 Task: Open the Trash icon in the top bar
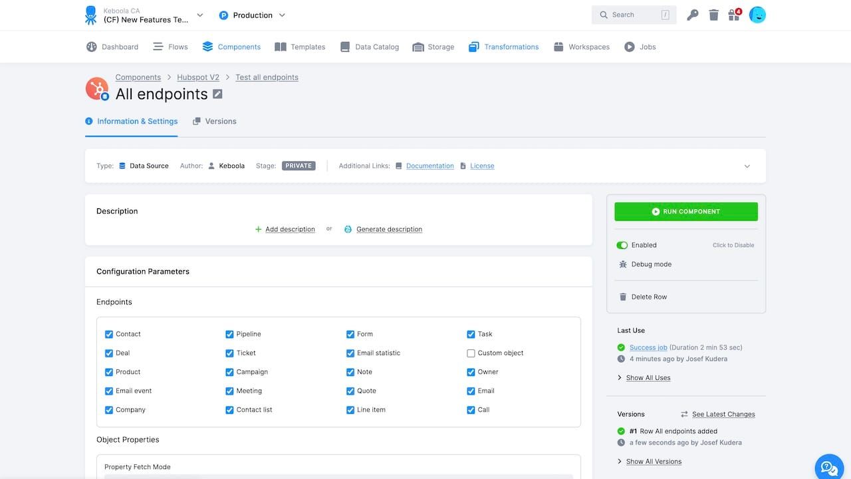713,15
